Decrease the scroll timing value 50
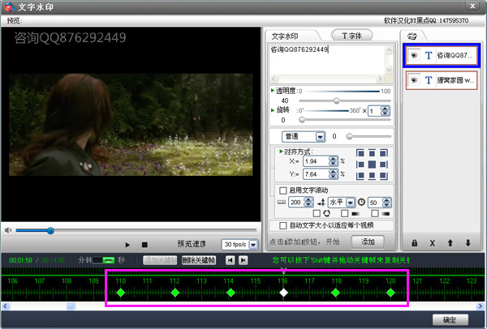The height and width of the screenshot is (329, 487). point(386,205)
